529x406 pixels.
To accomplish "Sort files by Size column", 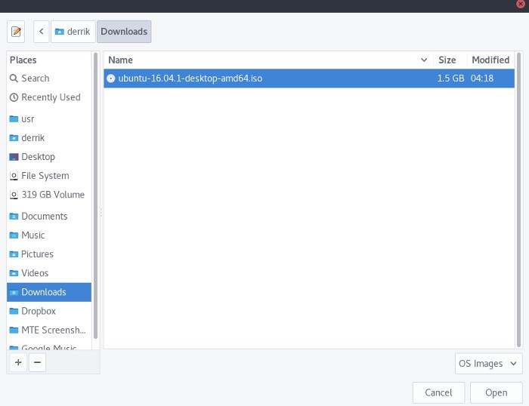I will 447,60.
